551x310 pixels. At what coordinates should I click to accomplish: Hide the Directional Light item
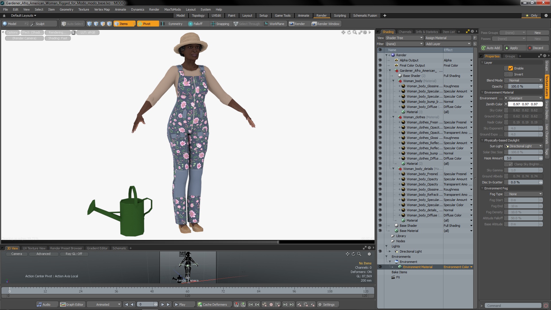point(380,251)
